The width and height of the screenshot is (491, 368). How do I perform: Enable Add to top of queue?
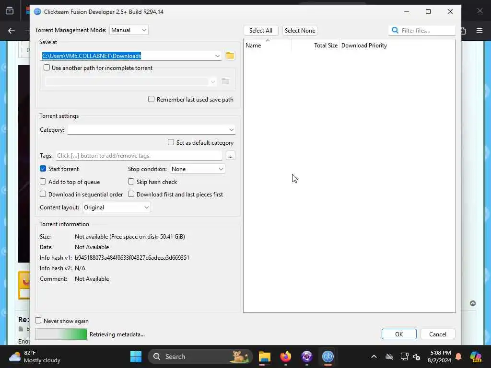43,182
